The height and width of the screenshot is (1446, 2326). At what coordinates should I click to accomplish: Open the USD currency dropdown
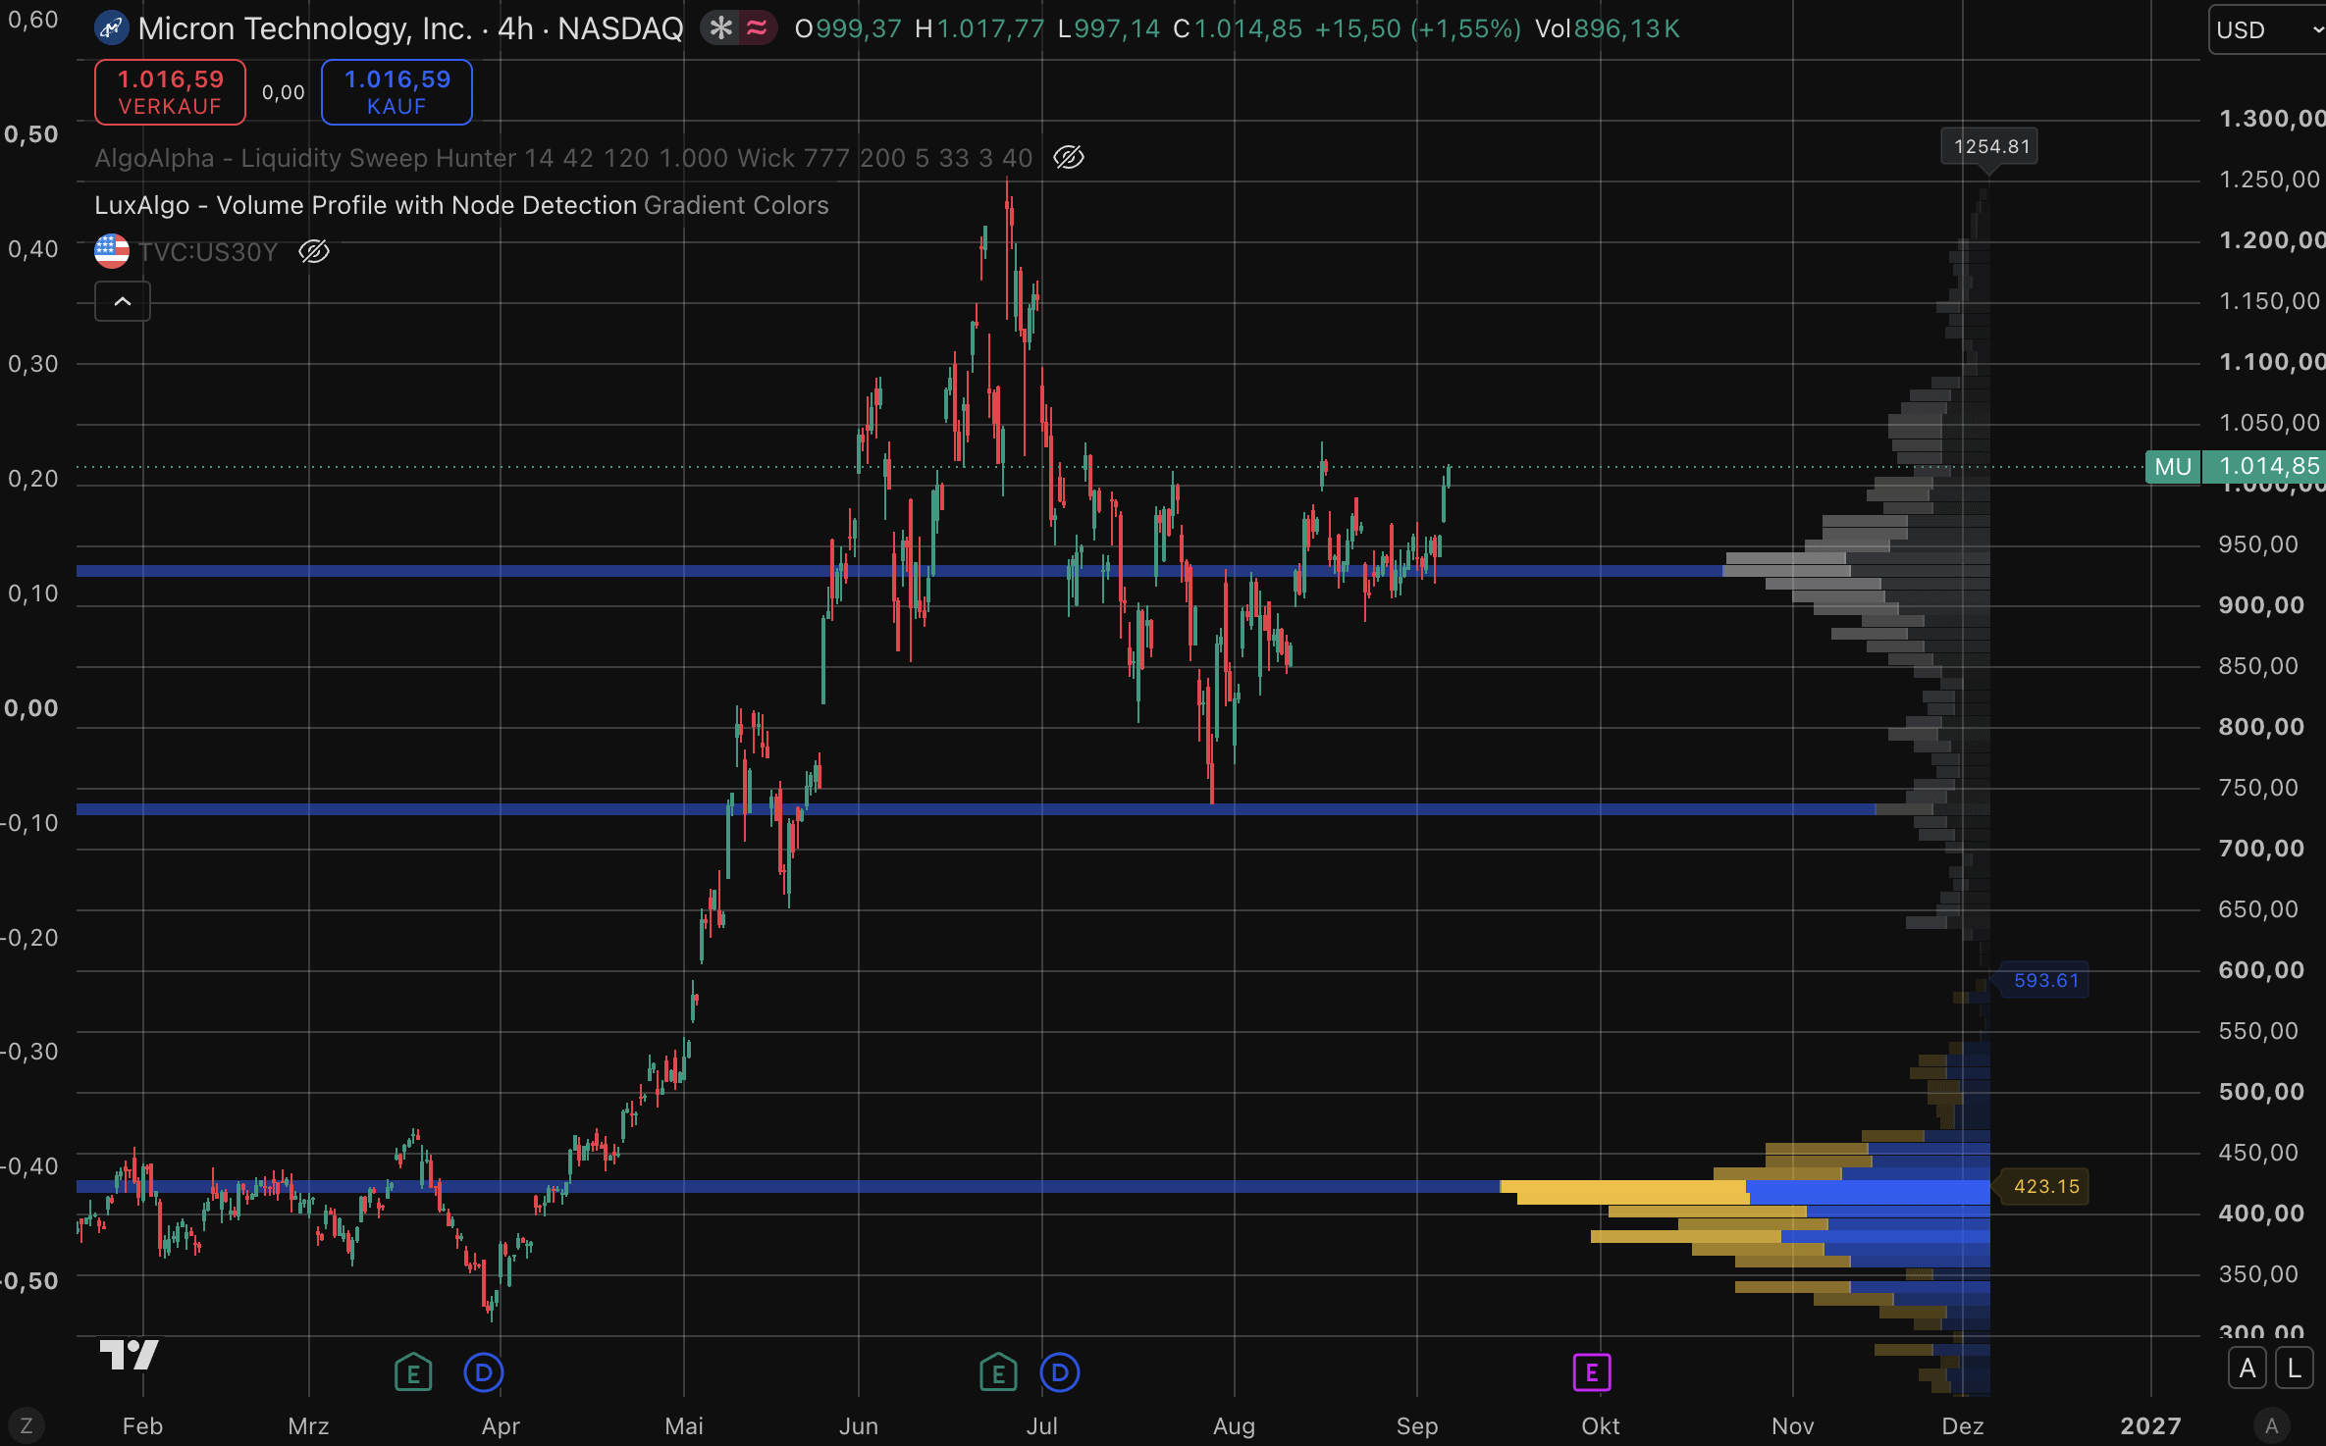pos(2267,29)
